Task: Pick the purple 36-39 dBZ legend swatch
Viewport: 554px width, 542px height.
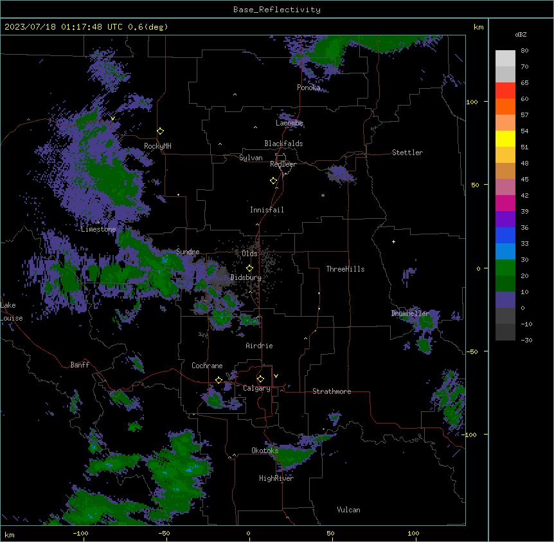Action: click(505, 219)
